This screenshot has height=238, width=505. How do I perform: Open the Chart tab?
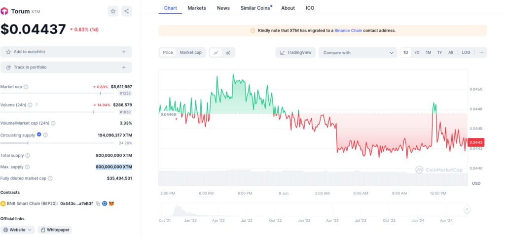[x=170, y=8]
